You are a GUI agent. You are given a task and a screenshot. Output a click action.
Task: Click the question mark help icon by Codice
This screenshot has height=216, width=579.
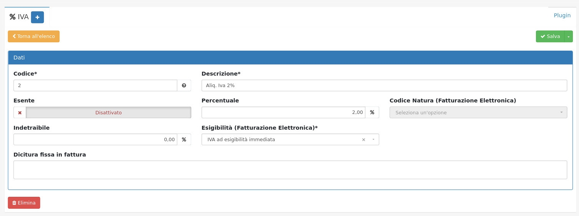tap(184, 86)
